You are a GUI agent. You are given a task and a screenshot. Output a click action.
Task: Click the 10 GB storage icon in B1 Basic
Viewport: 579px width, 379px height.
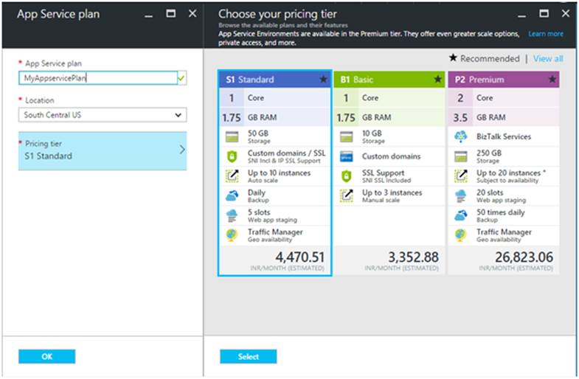[347, 137]
